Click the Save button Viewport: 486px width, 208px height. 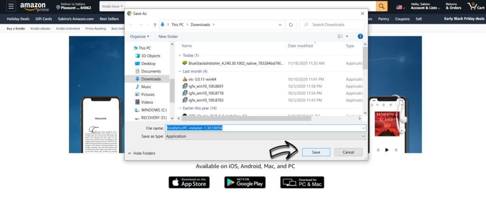(316, 152)
